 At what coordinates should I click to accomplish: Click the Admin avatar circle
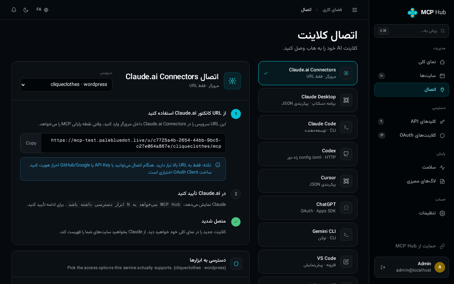point(440,267)
